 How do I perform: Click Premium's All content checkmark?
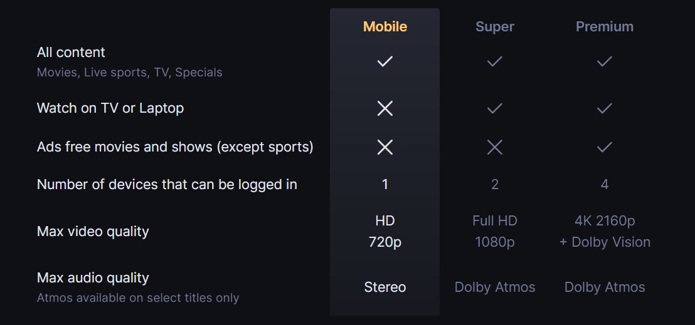pos(604,61)
